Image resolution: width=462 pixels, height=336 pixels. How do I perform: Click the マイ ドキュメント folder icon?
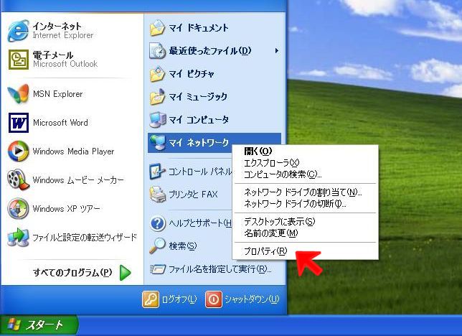[157, 28]
